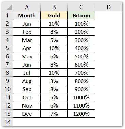Viewport: 125px width, 129px height.
Task: Select the cell containing Oct
Action: (27, 97)
